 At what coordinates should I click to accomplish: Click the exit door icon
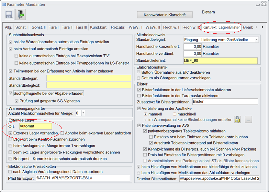click(20, 15)
